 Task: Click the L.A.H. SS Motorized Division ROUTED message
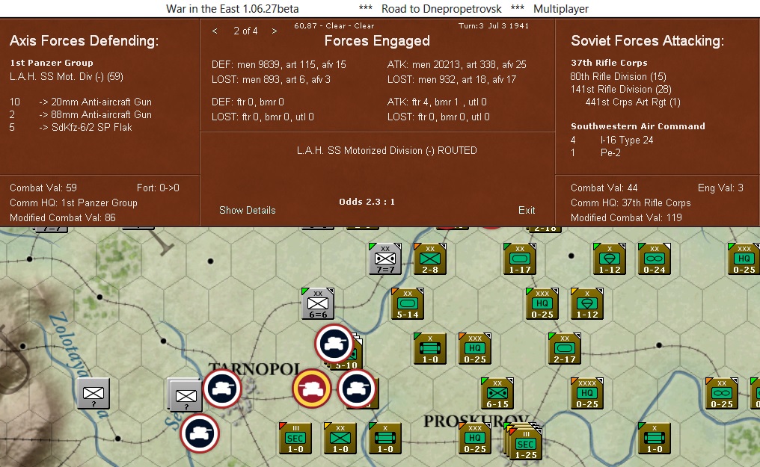387,150
